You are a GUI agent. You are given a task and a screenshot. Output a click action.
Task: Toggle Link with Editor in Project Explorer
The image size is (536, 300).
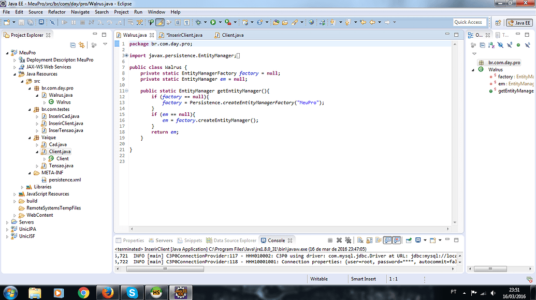click(x=81, y=46)
